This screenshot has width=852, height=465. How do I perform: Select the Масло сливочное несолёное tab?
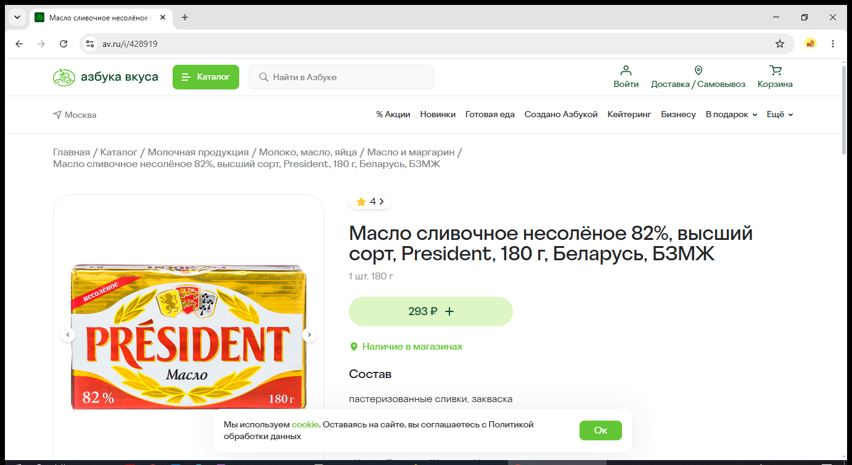coord(101,17)
